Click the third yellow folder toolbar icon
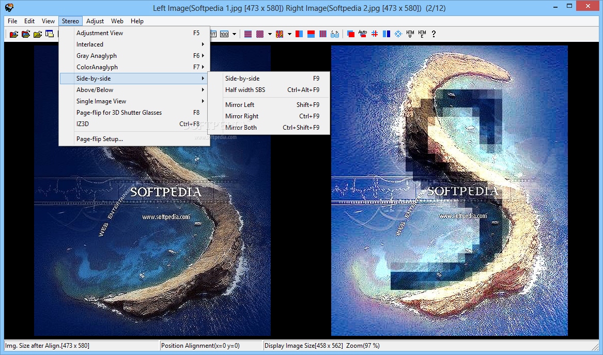The image size is (603, 355). click(38, 34)
